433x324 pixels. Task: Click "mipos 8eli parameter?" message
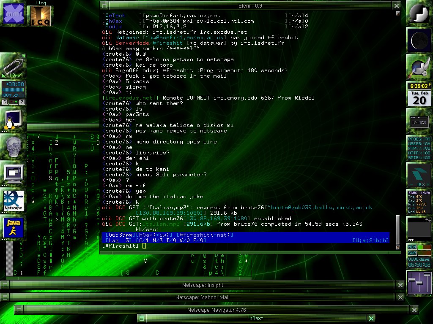coord(154,175)
